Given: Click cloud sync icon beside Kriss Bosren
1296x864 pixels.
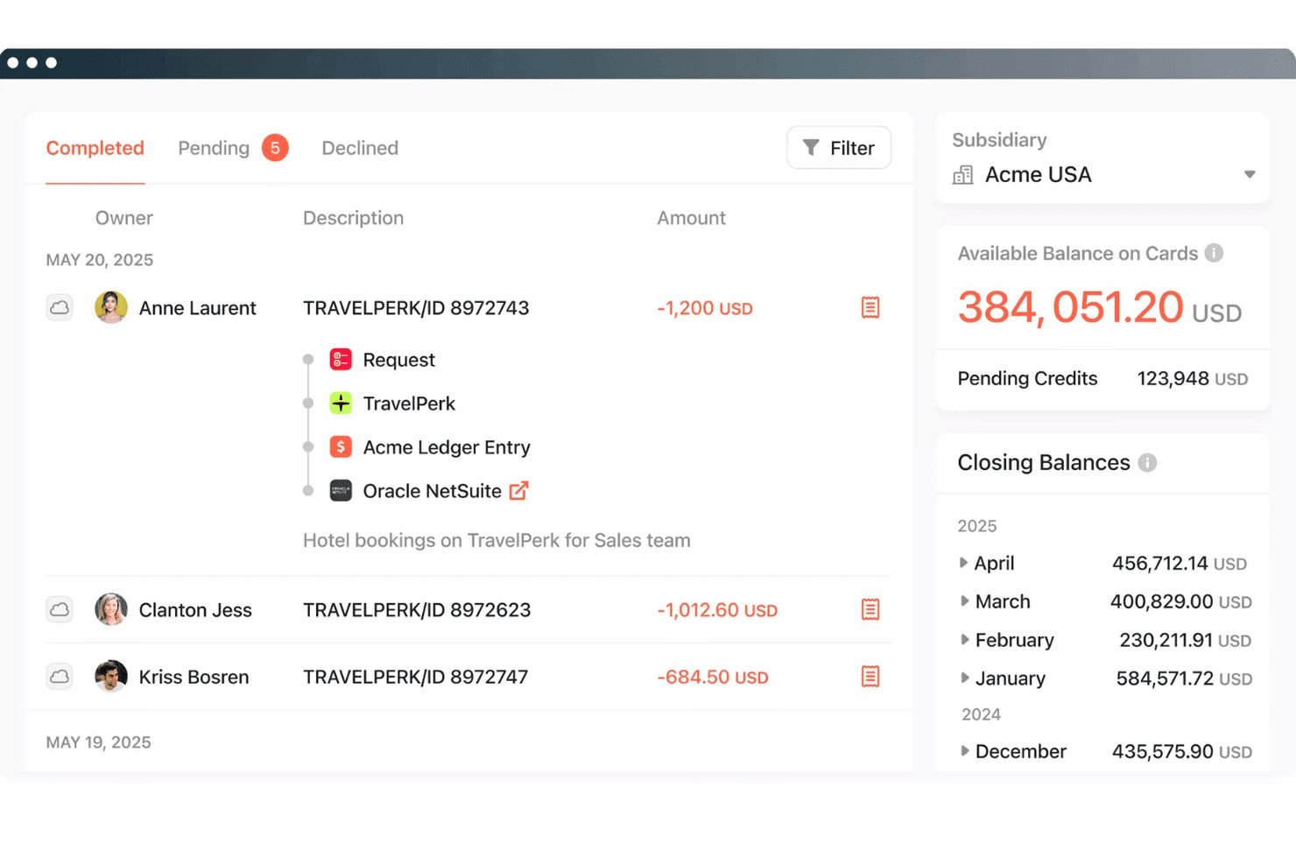Looking at the screenshot, I should pyautogui.click(x=60, y=676).
